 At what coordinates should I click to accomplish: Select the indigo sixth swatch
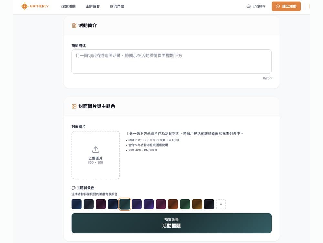click(x=137, y=204)
